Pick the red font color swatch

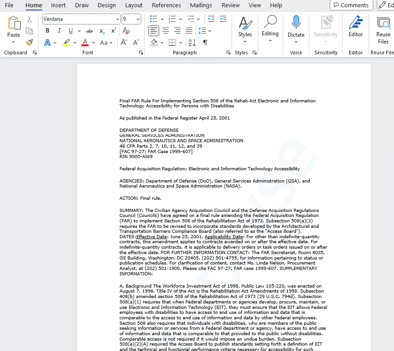(x=85, y=42)
